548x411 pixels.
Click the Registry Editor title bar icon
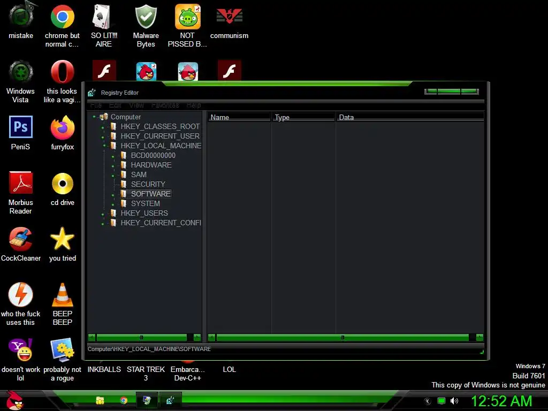92,93
